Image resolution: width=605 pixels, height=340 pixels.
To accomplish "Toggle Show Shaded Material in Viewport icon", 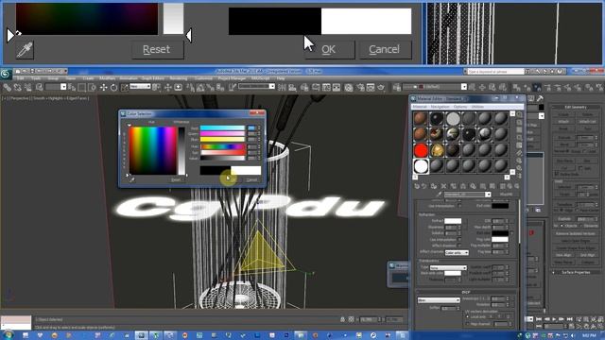I will pyautogui.click(x=493, y=186).
